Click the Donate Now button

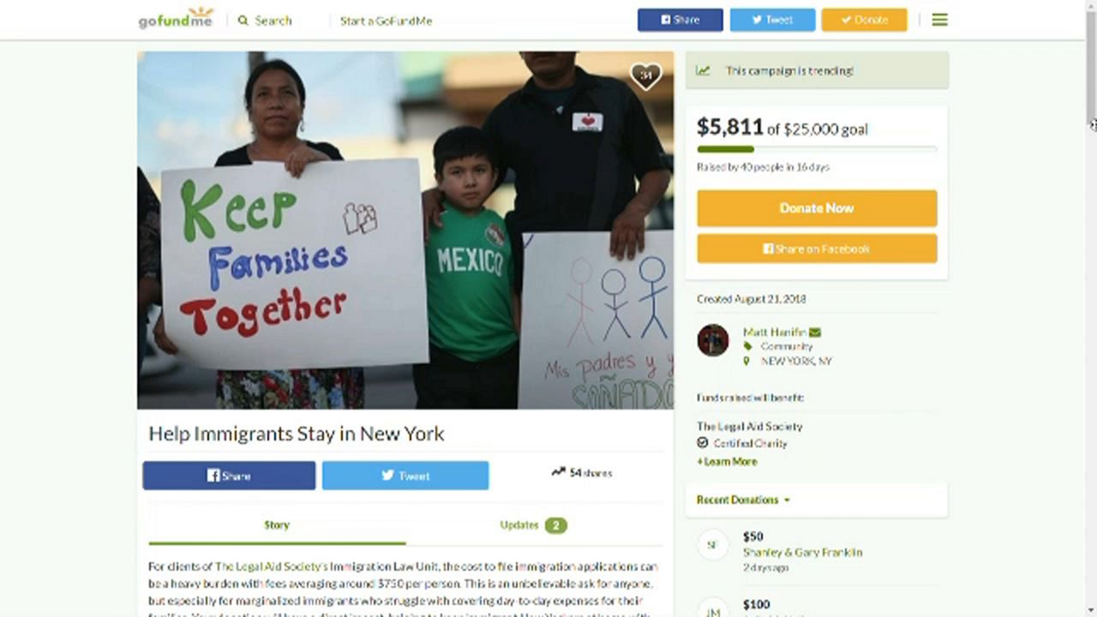[817, 208]
